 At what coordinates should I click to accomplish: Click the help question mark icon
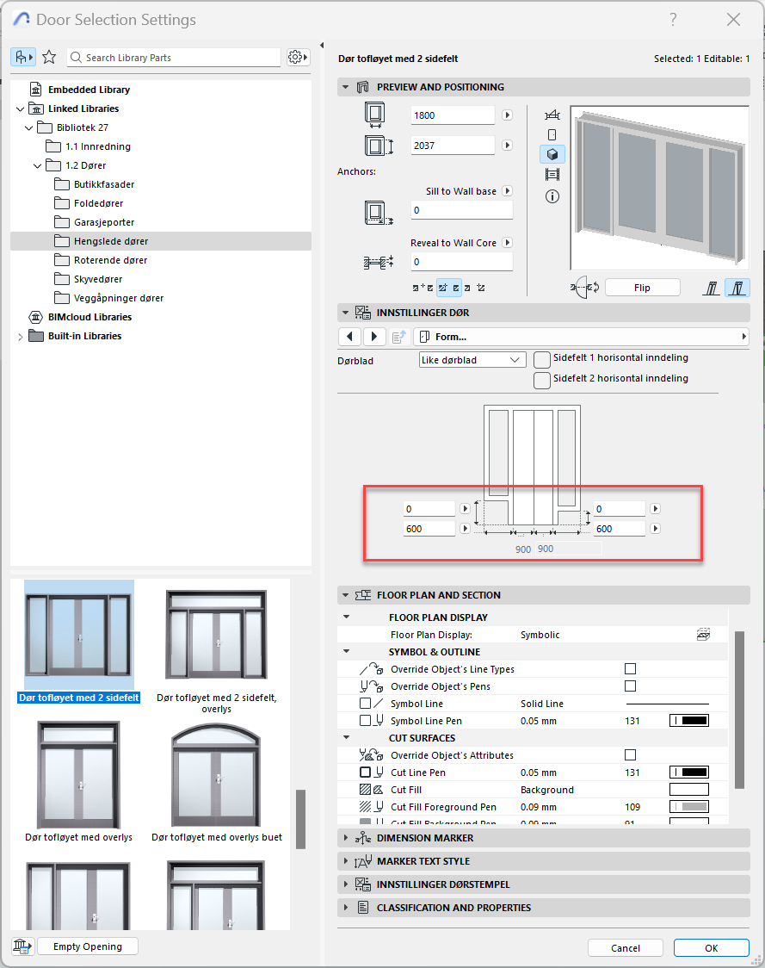[673, 20]
